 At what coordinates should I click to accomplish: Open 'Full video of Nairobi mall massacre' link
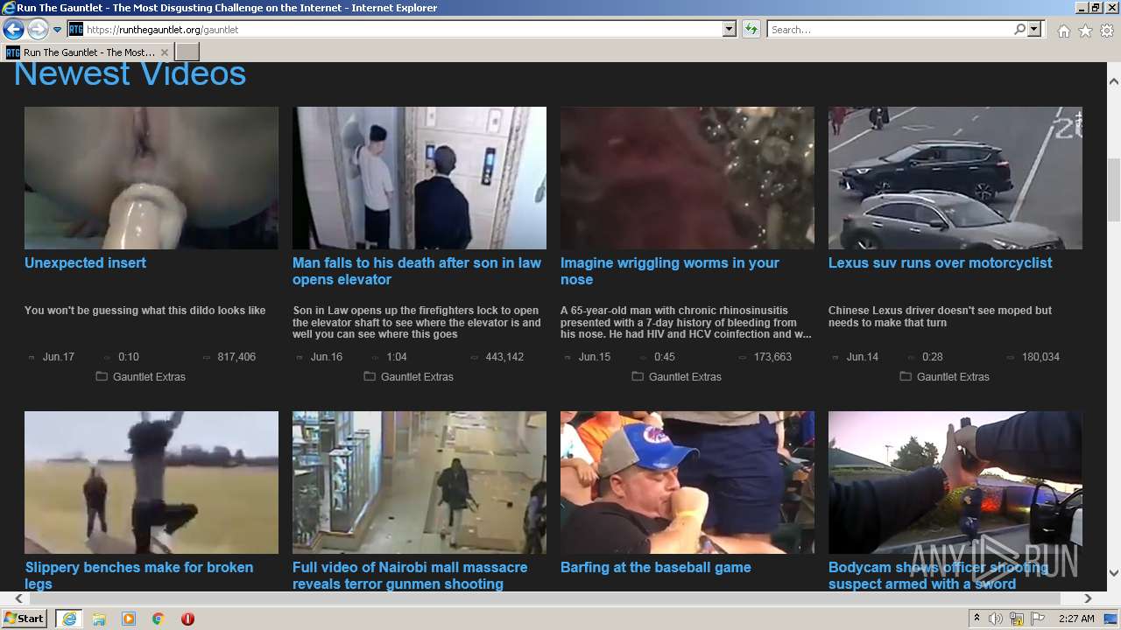click(x=410, y=575)
